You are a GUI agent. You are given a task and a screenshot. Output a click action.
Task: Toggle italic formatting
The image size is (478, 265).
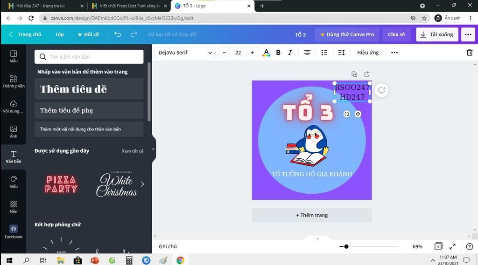pos(290,53)
